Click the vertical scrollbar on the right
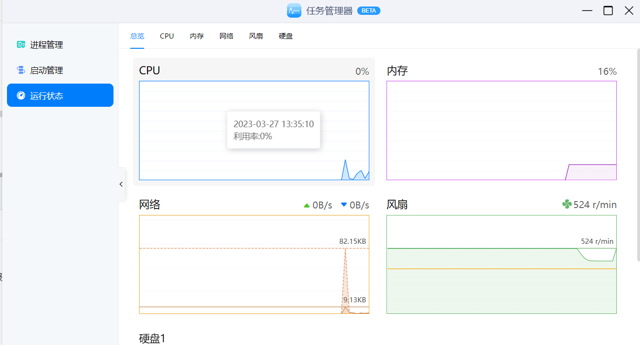The height and width of the screenshot is (345, 640). click(x=638, y=155)
